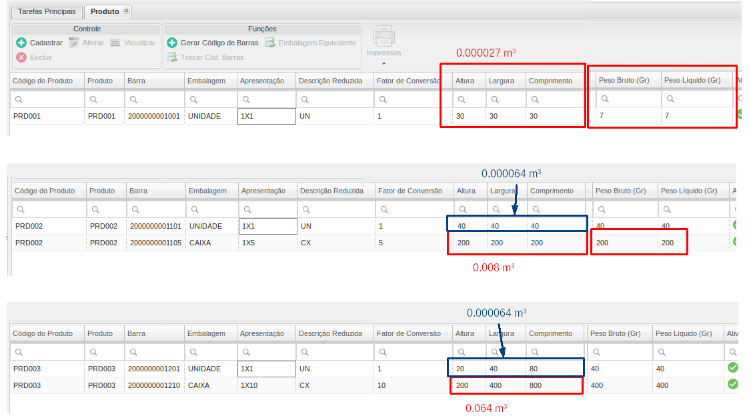Select the Fator de Conversão value 5
Viewport: 751px width, 420px height.
(x=415, y=243)
